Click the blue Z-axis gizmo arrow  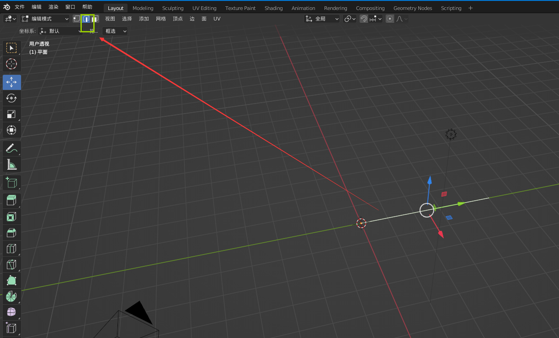pyautogui.click(x=429, y=181)
